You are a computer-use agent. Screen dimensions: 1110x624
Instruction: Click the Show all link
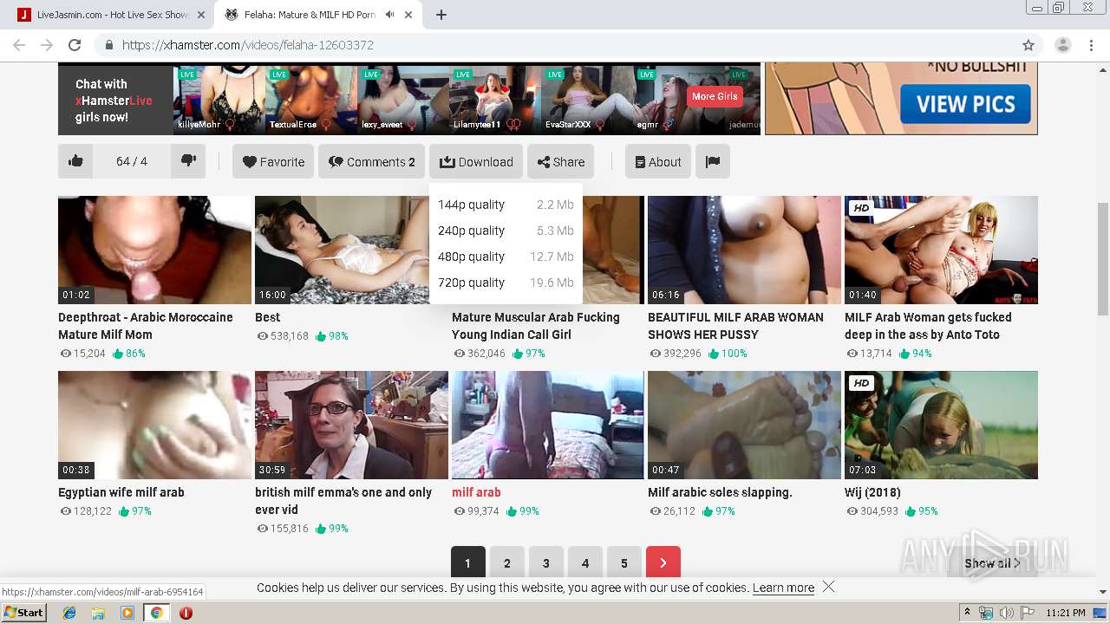coord(992,563)
